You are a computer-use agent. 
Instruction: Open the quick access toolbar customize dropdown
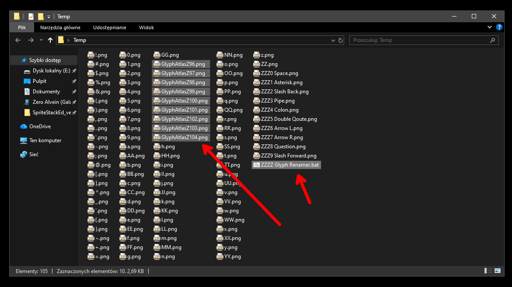click(49, 17)
